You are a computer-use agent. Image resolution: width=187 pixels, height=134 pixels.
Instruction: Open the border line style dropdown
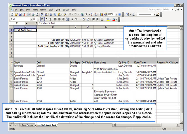click(x=154, y=14)
